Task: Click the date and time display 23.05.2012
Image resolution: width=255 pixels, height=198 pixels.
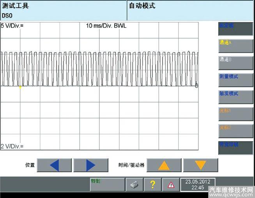Action: point(198,184)
